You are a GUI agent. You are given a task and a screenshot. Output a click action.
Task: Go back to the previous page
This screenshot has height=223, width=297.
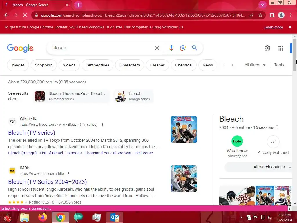[6, 15]
